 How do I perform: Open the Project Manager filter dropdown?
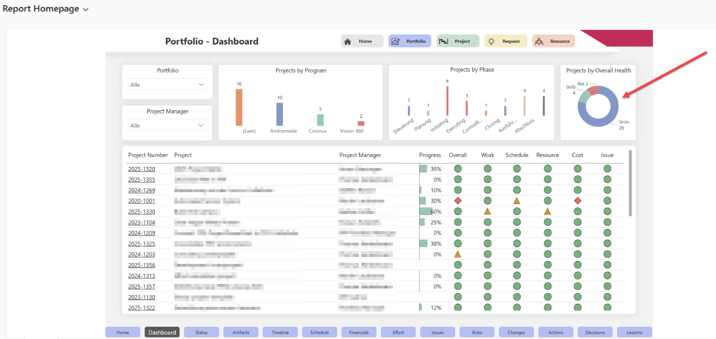pyautogui.click(x=167, y=126)
